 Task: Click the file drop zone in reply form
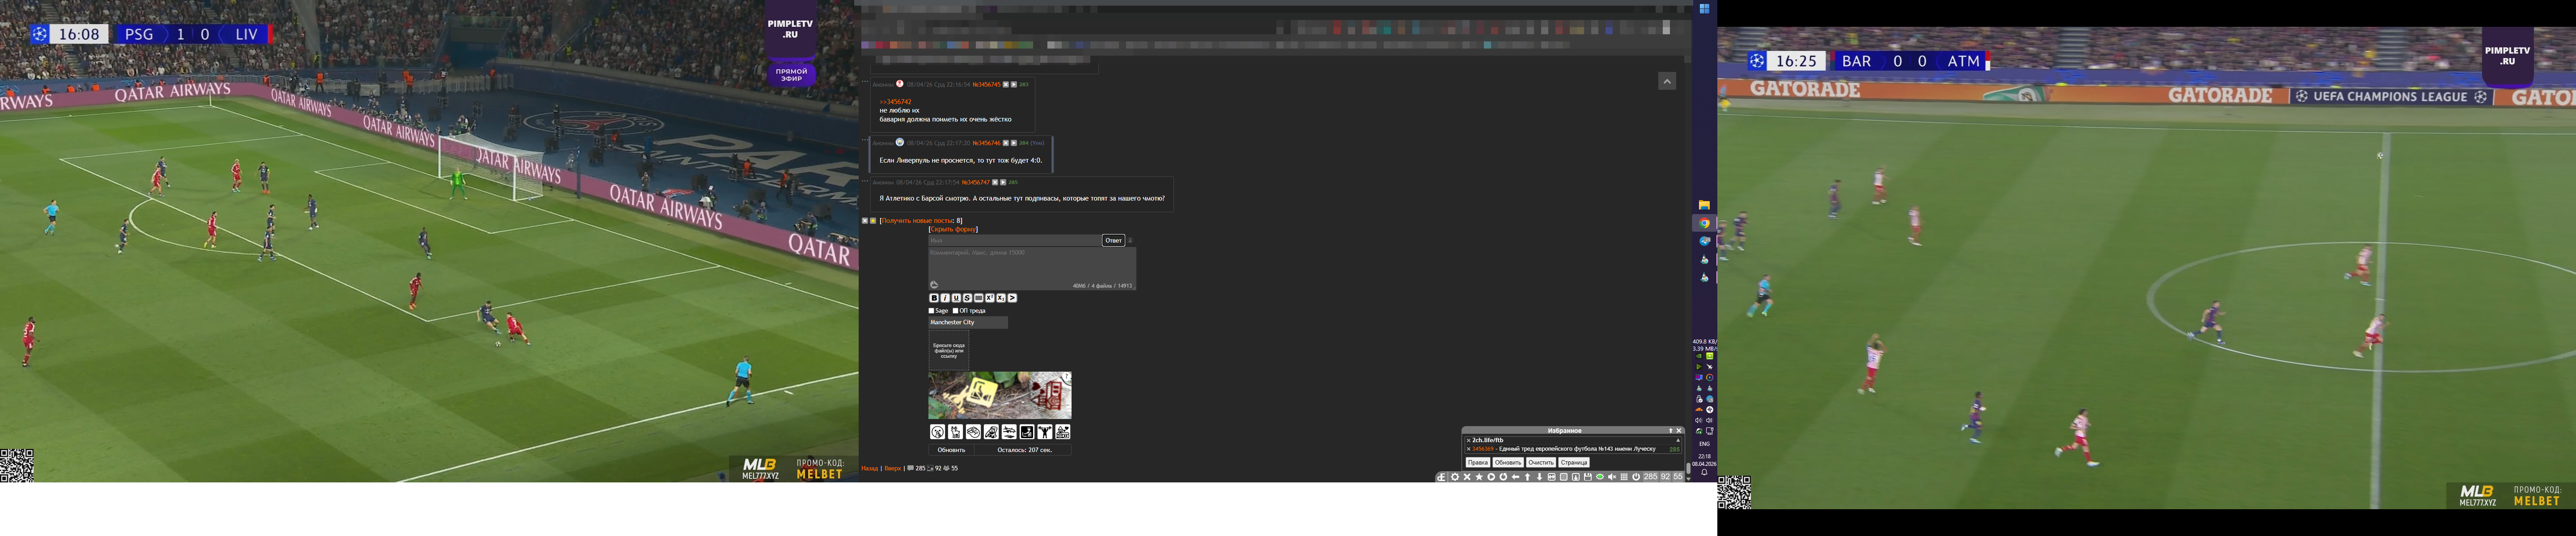[x=948, y=350]
